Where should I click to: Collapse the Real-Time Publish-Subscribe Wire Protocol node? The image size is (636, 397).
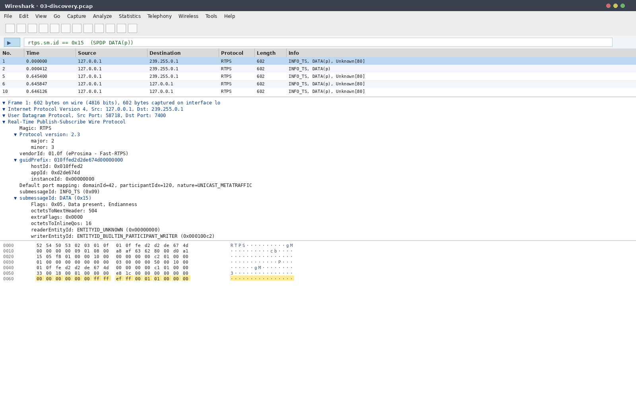[x=4, y=122]
